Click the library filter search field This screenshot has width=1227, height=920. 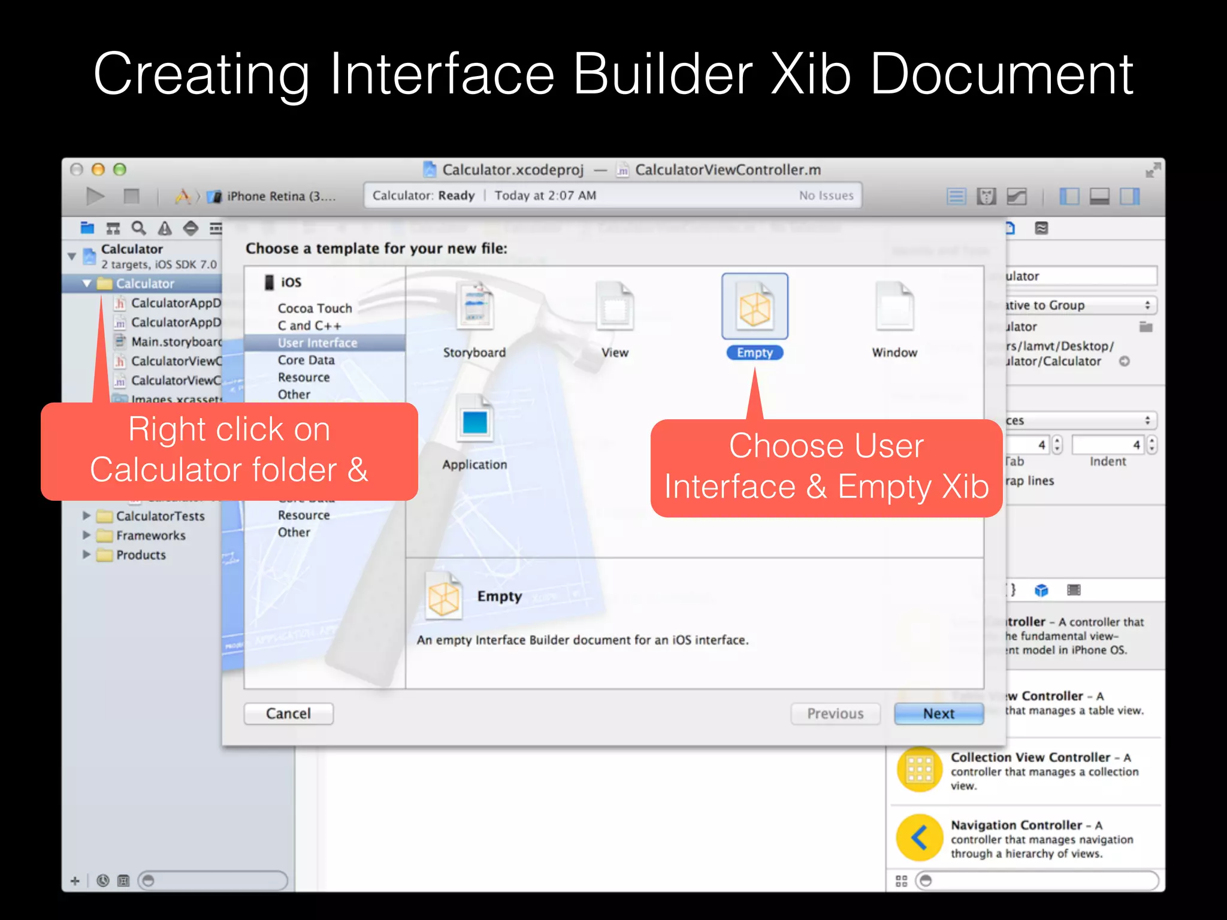[1037, 880]
